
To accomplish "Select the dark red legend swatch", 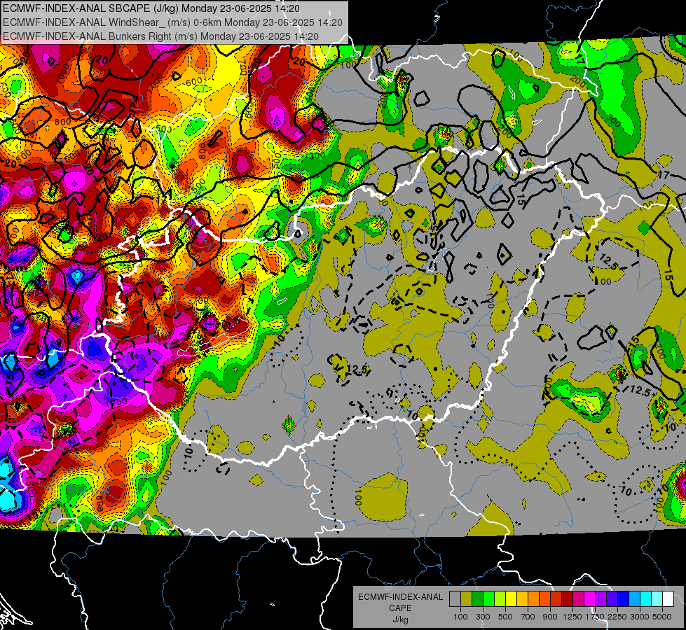I will (568, 599).
